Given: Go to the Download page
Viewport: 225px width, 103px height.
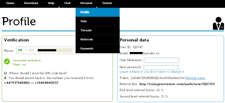Looking at the screenshot, I should (x=31, y=3).
